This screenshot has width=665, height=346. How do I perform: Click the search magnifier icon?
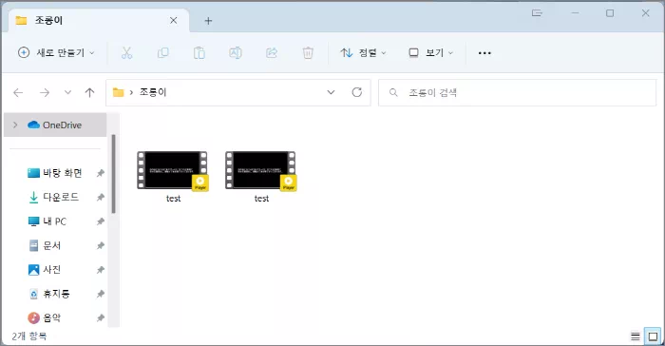point(393,92)
